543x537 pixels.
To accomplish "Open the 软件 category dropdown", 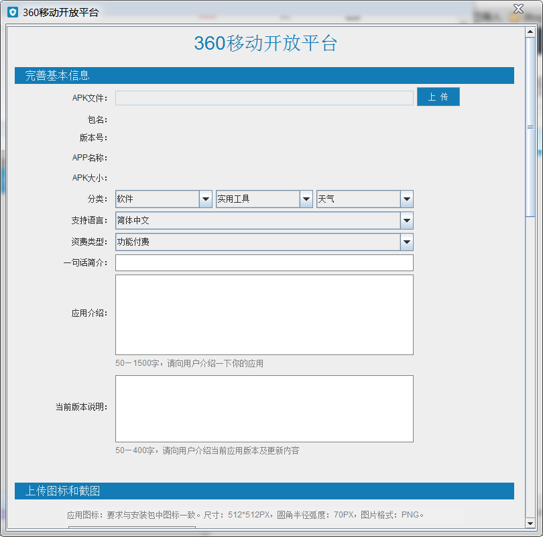I will pos(205,199).
